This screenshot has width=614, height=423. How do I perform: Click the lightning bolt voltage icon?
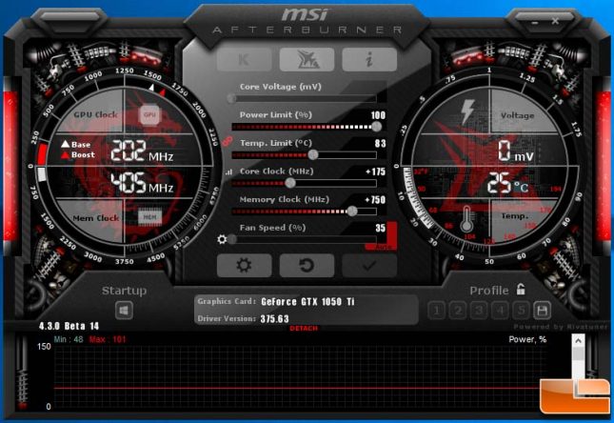467,111
